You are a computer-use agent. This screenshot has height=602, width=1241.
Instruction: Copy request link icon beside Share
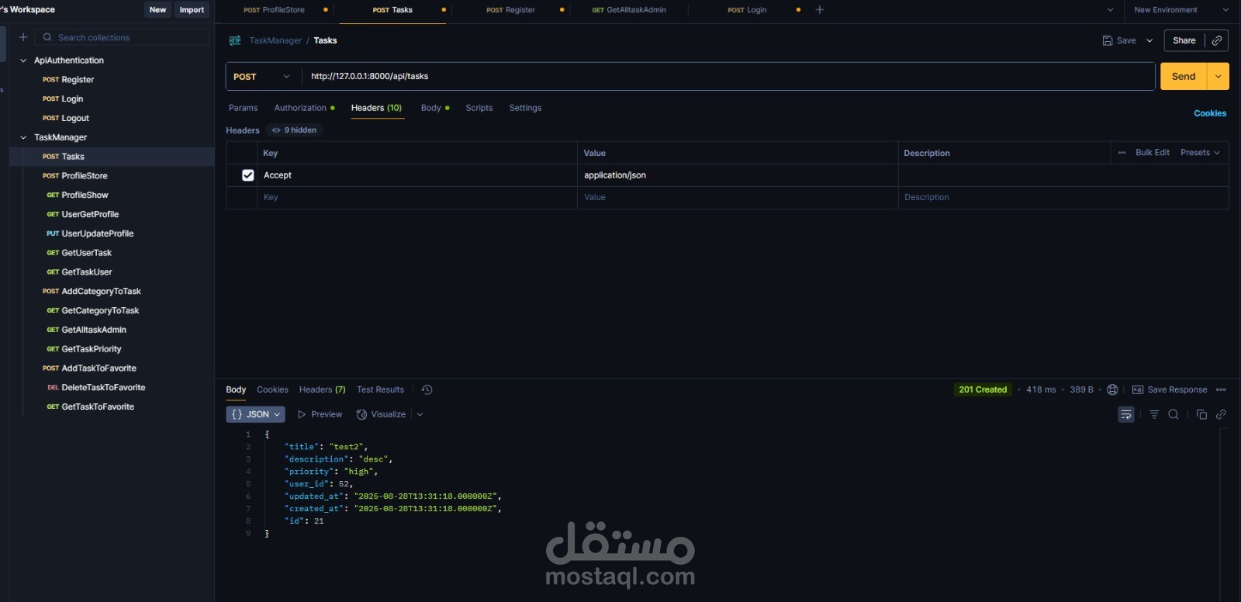click(x=1217, y=40)
